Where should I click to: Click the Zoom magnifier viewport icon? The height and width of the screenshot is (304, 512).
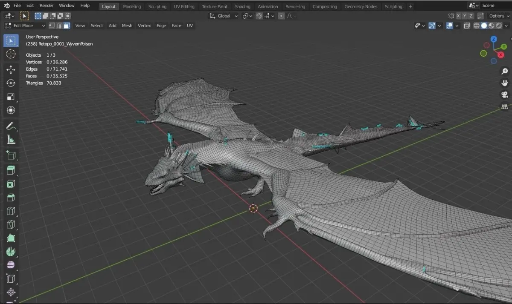click(x=505, y=72)
